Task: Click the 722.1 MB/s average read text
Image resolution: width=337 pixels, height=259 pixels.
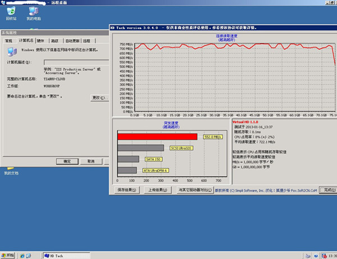Action: point(254,142)
